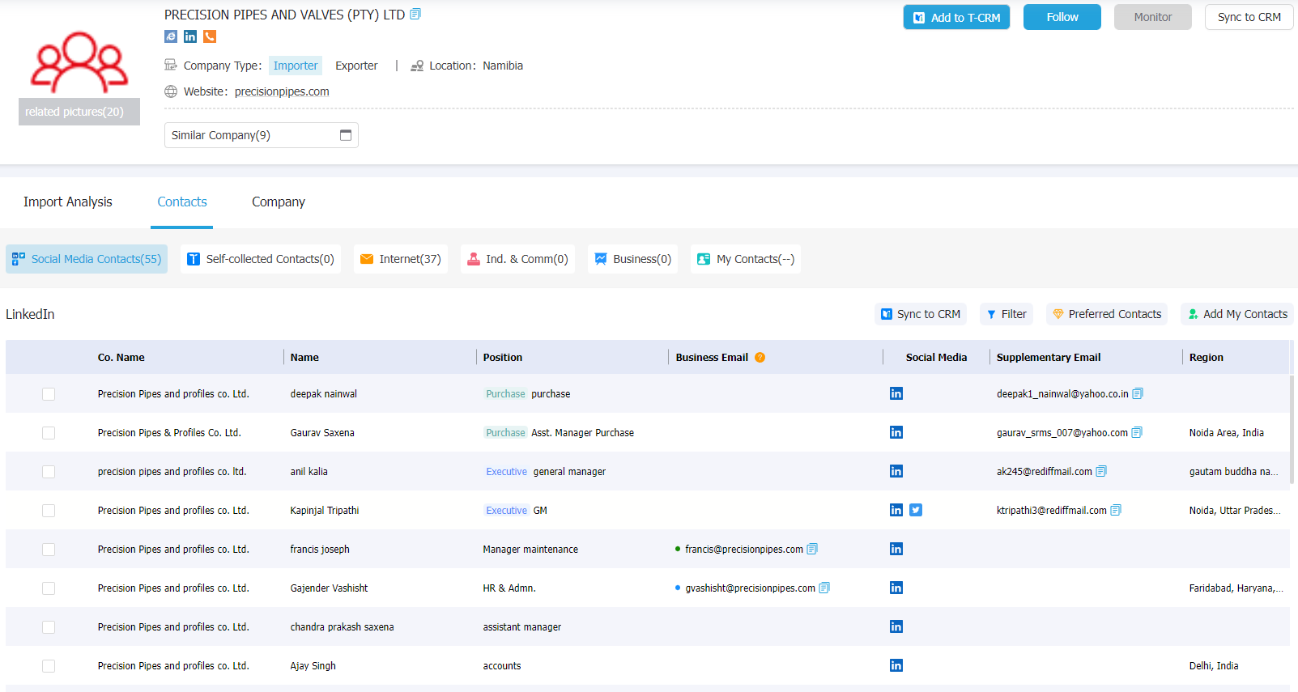Click Add to T-CRM button

click(956, 17)
